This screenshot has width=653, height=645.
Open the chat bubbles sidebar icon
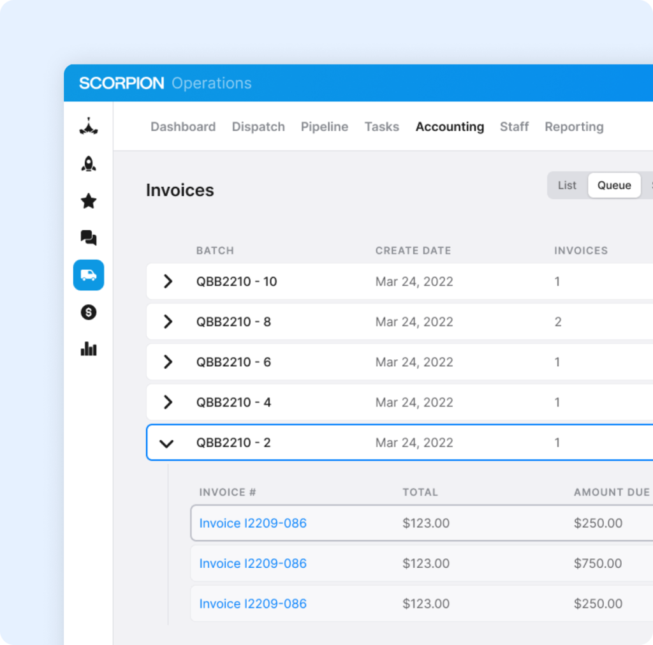pyautogui.click(x=89, y=238)
